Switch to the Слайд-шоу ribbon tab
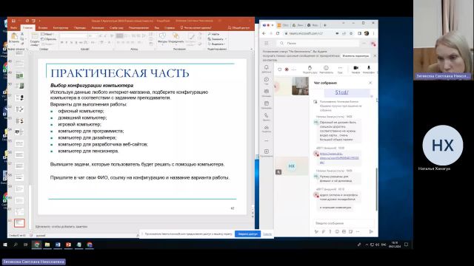The image size is (474, 266). point(116,28)
